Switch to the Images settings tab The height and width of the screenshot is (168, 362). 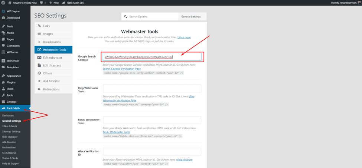coord(53,34)
